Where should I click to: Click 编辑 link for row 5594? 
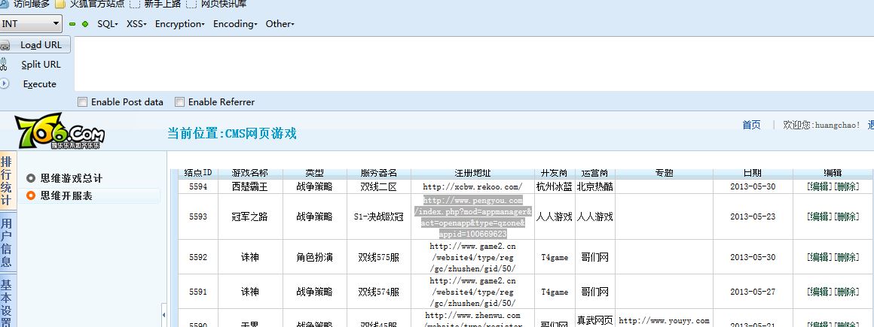[820, 186]
